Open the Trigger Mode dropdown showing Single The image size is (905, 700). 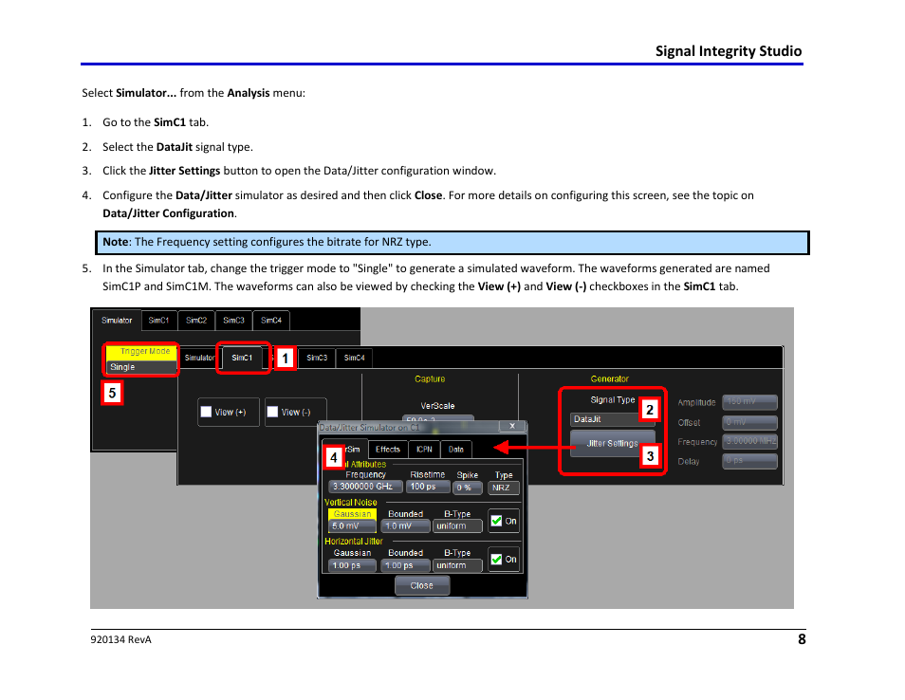click(142, 367)
